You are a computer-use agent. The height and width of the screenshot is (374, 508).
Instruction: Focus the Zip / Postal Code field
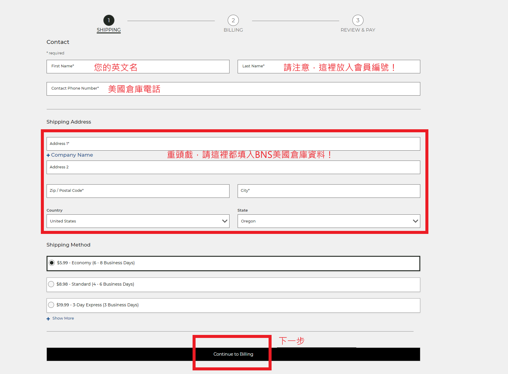coord(138,191)
